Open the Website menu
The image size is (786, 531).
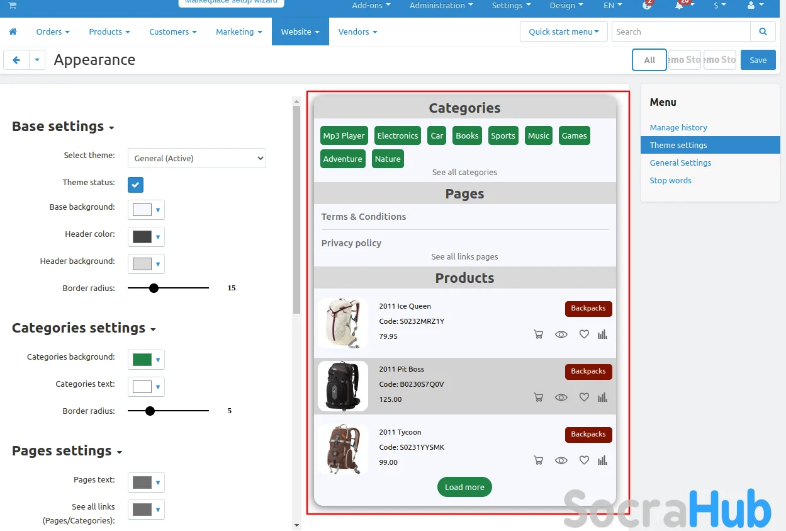click(300, 31)
